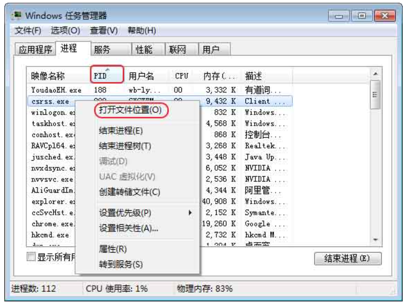Switch to the 服务 tab
Viewport: 417px width, 303px height.
coord(102,49)
